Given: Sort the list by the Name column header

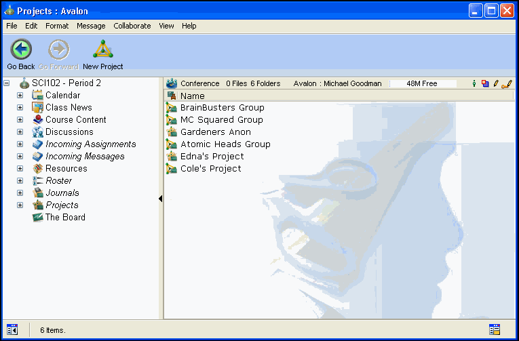Looking at the screenshot, I should pyautogui.click(x=193, y=96).
